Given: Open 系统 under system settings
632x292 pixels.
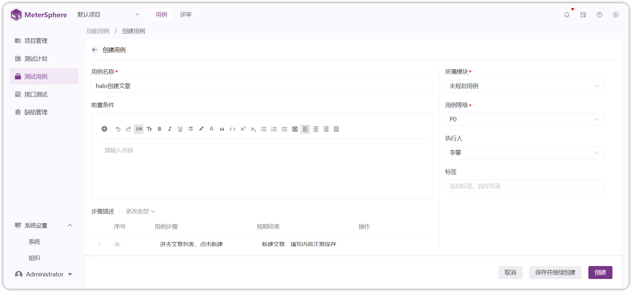Looking at the screenshot, I should point(34,242).
